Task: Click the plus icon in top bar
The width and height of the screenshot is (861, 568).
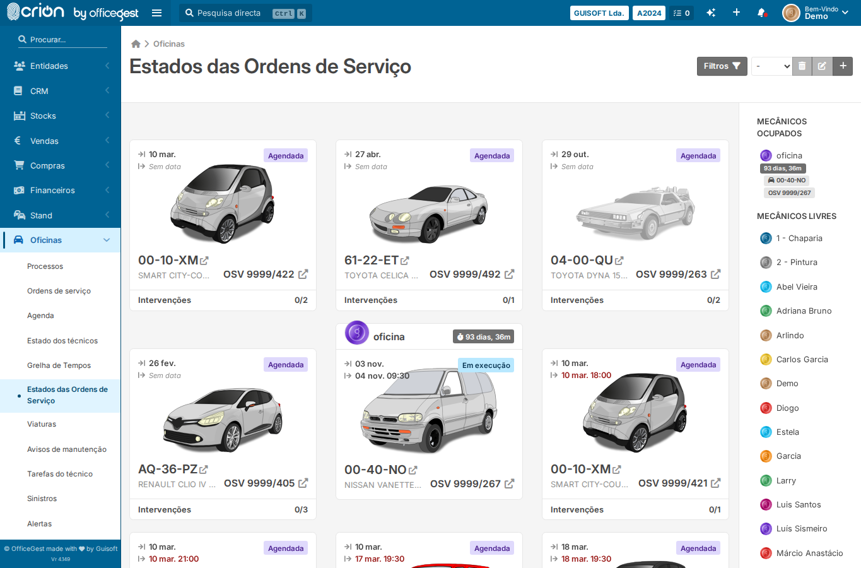Action: (736, 13)
